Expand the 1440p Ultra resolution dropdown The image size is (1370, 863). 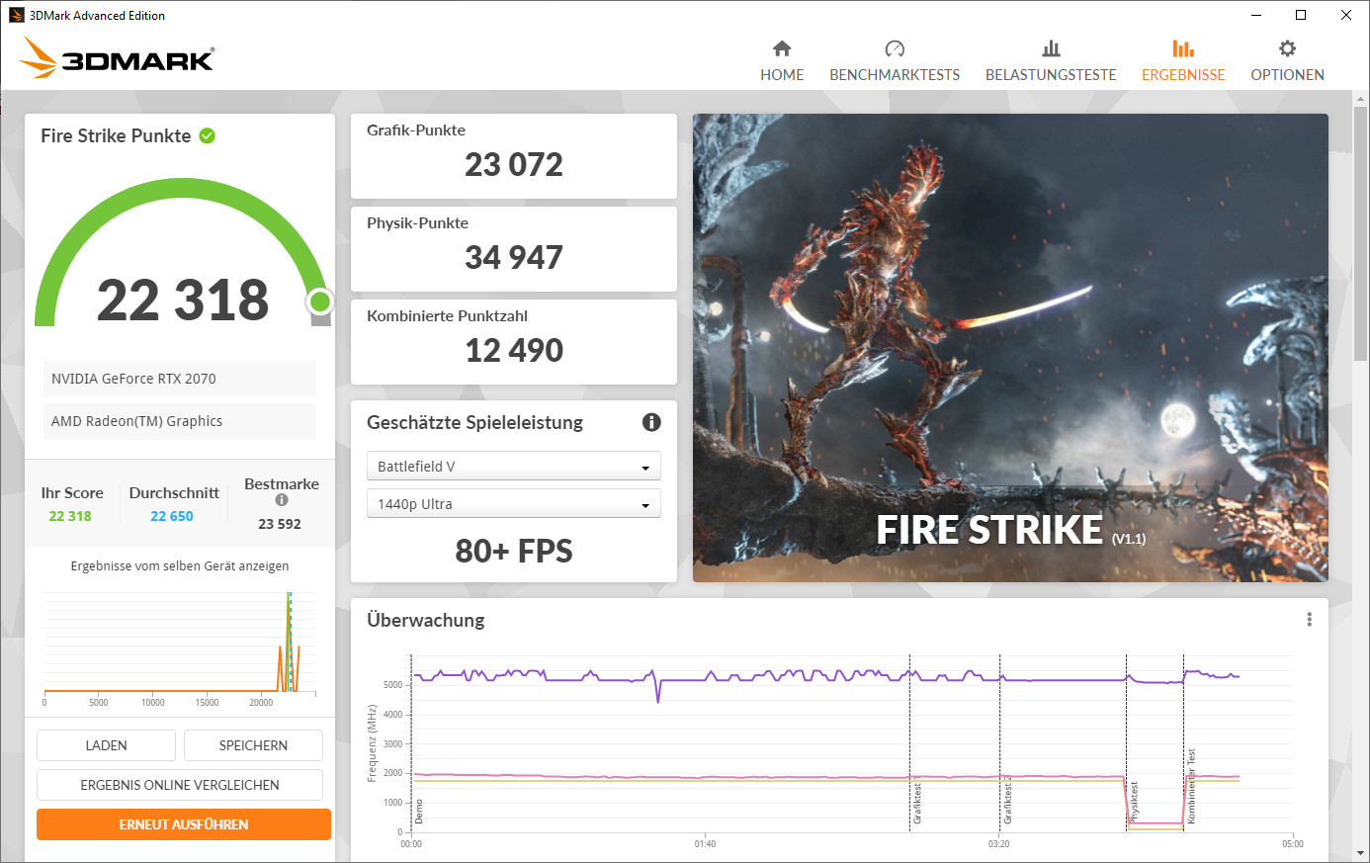(513, 503)
